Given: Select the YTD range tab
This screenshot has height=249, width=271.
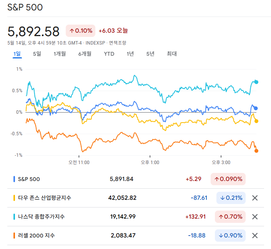Looking at the screenshot, I should coord(109,54).
